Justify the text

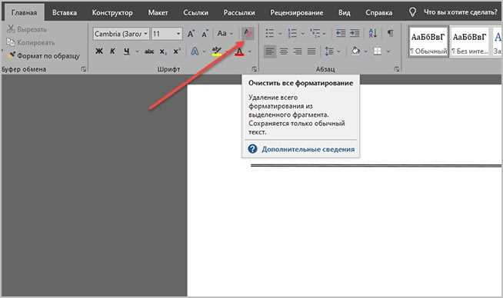click(x=311, y=51)
